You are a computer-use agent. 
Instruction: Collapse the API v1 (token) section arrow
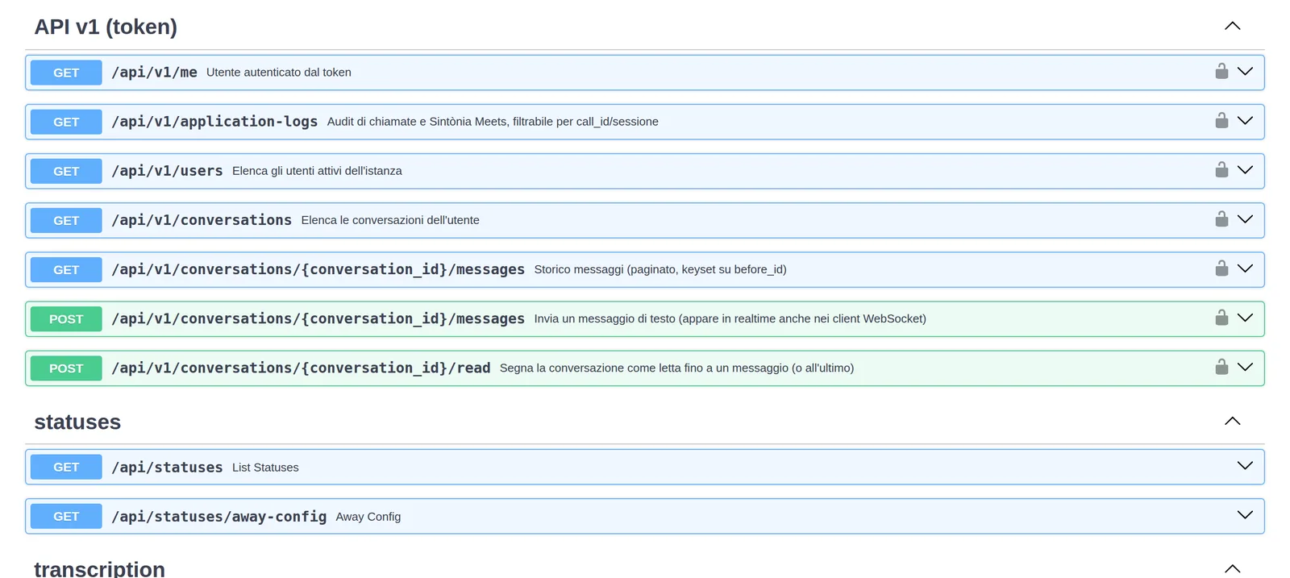(1232, 26)
